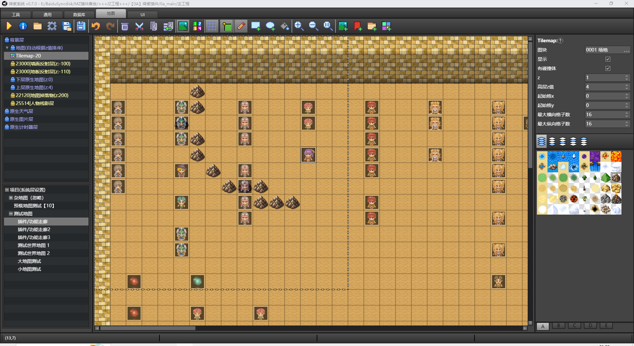
Task: Collapse the 项目(系统层设置) node
Action: [x=7, y=190]
